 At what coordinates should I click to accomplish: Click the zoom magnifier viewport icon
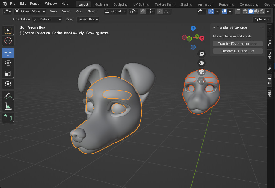pos(201,54)
